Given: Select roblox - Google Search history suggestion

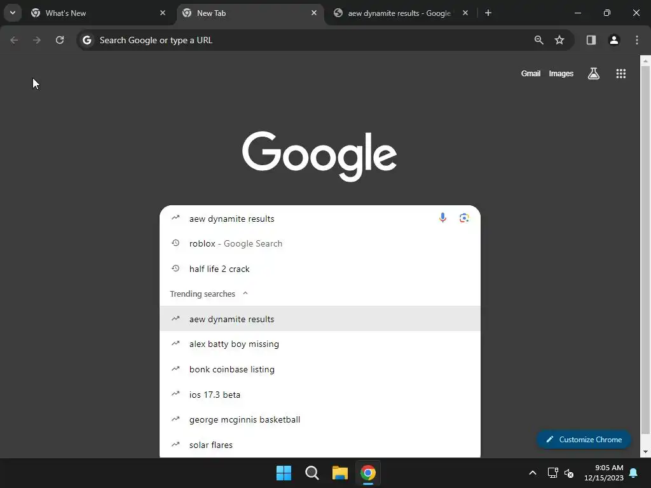Looking at the screenshot, I should (x=320, y=243).
